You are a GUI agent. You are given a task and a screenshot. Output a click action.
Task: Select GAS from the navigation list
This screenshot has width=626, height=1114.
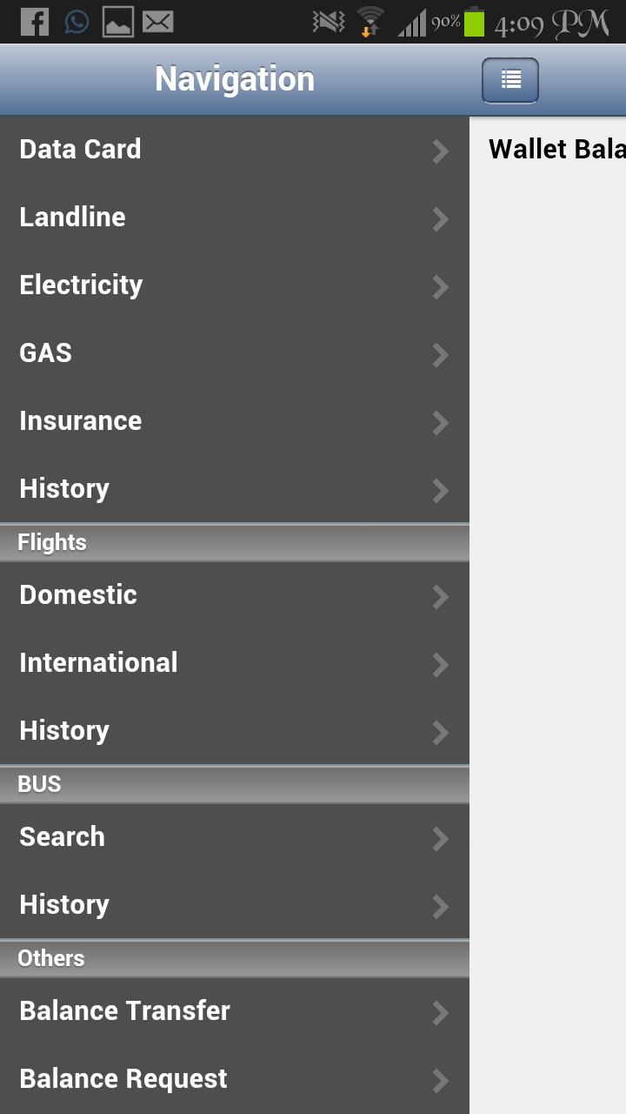46,353
